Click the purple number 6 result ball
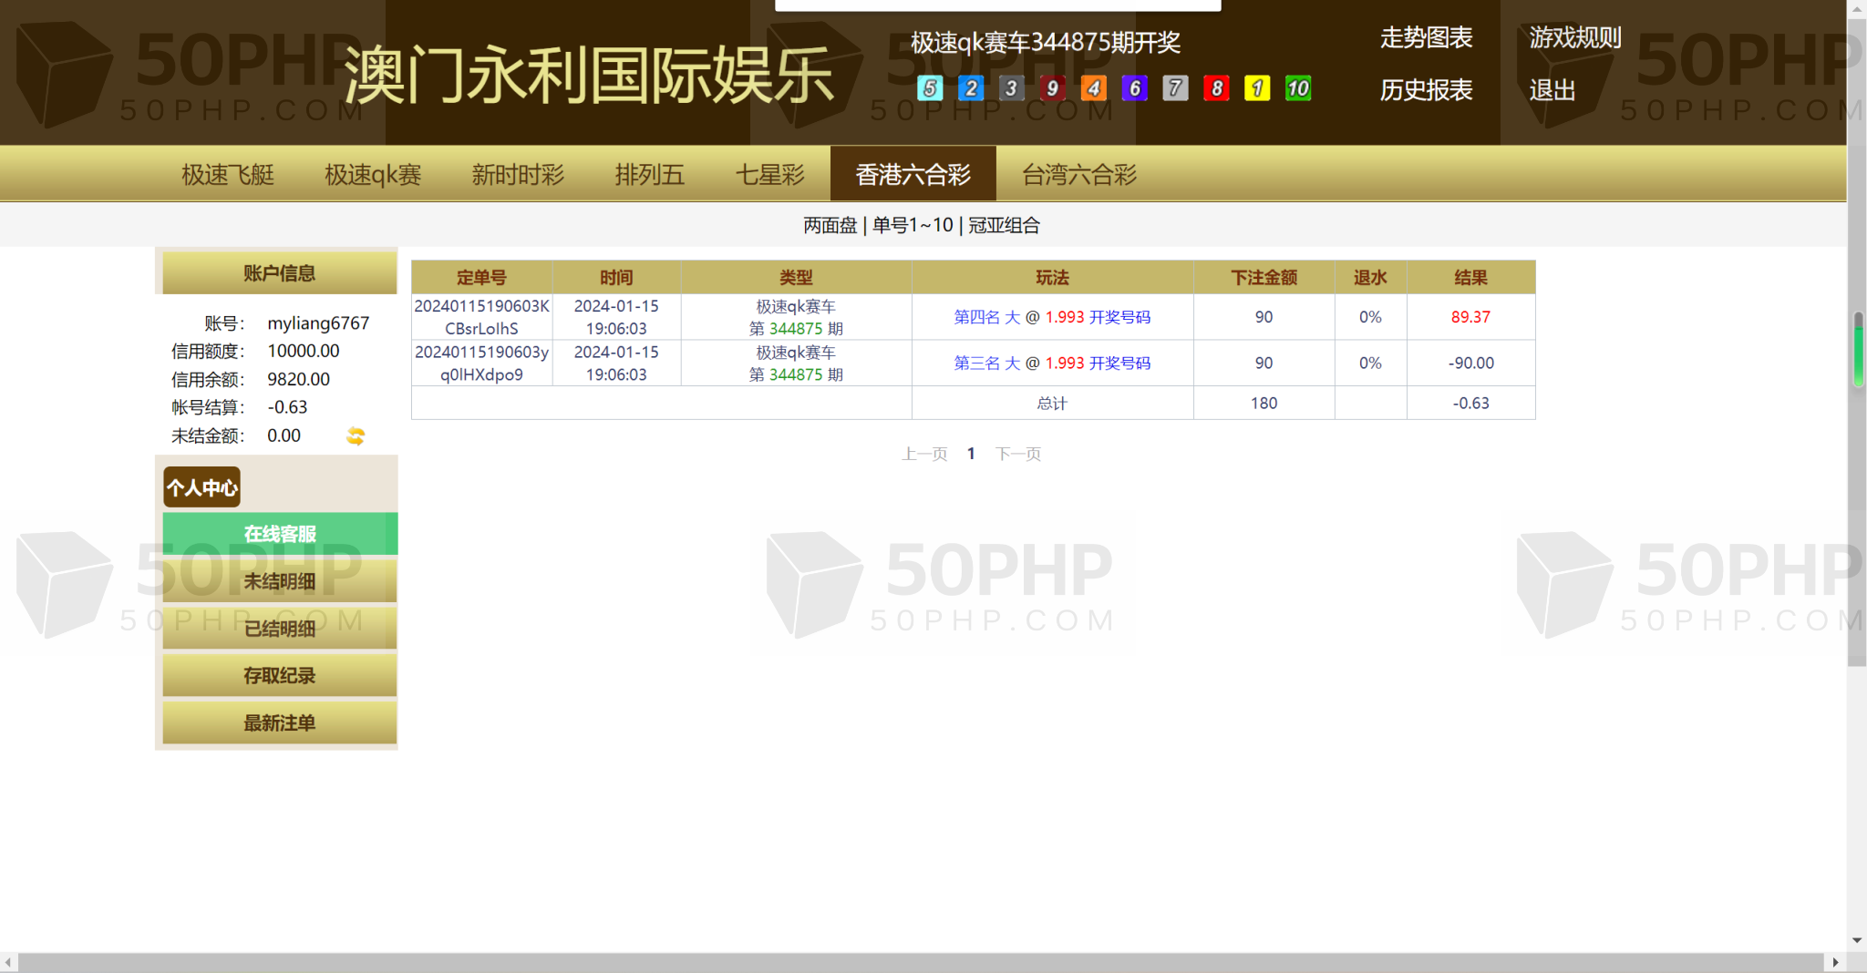Viewport: 1867px width, 973px height. (x=1134, y=88)
